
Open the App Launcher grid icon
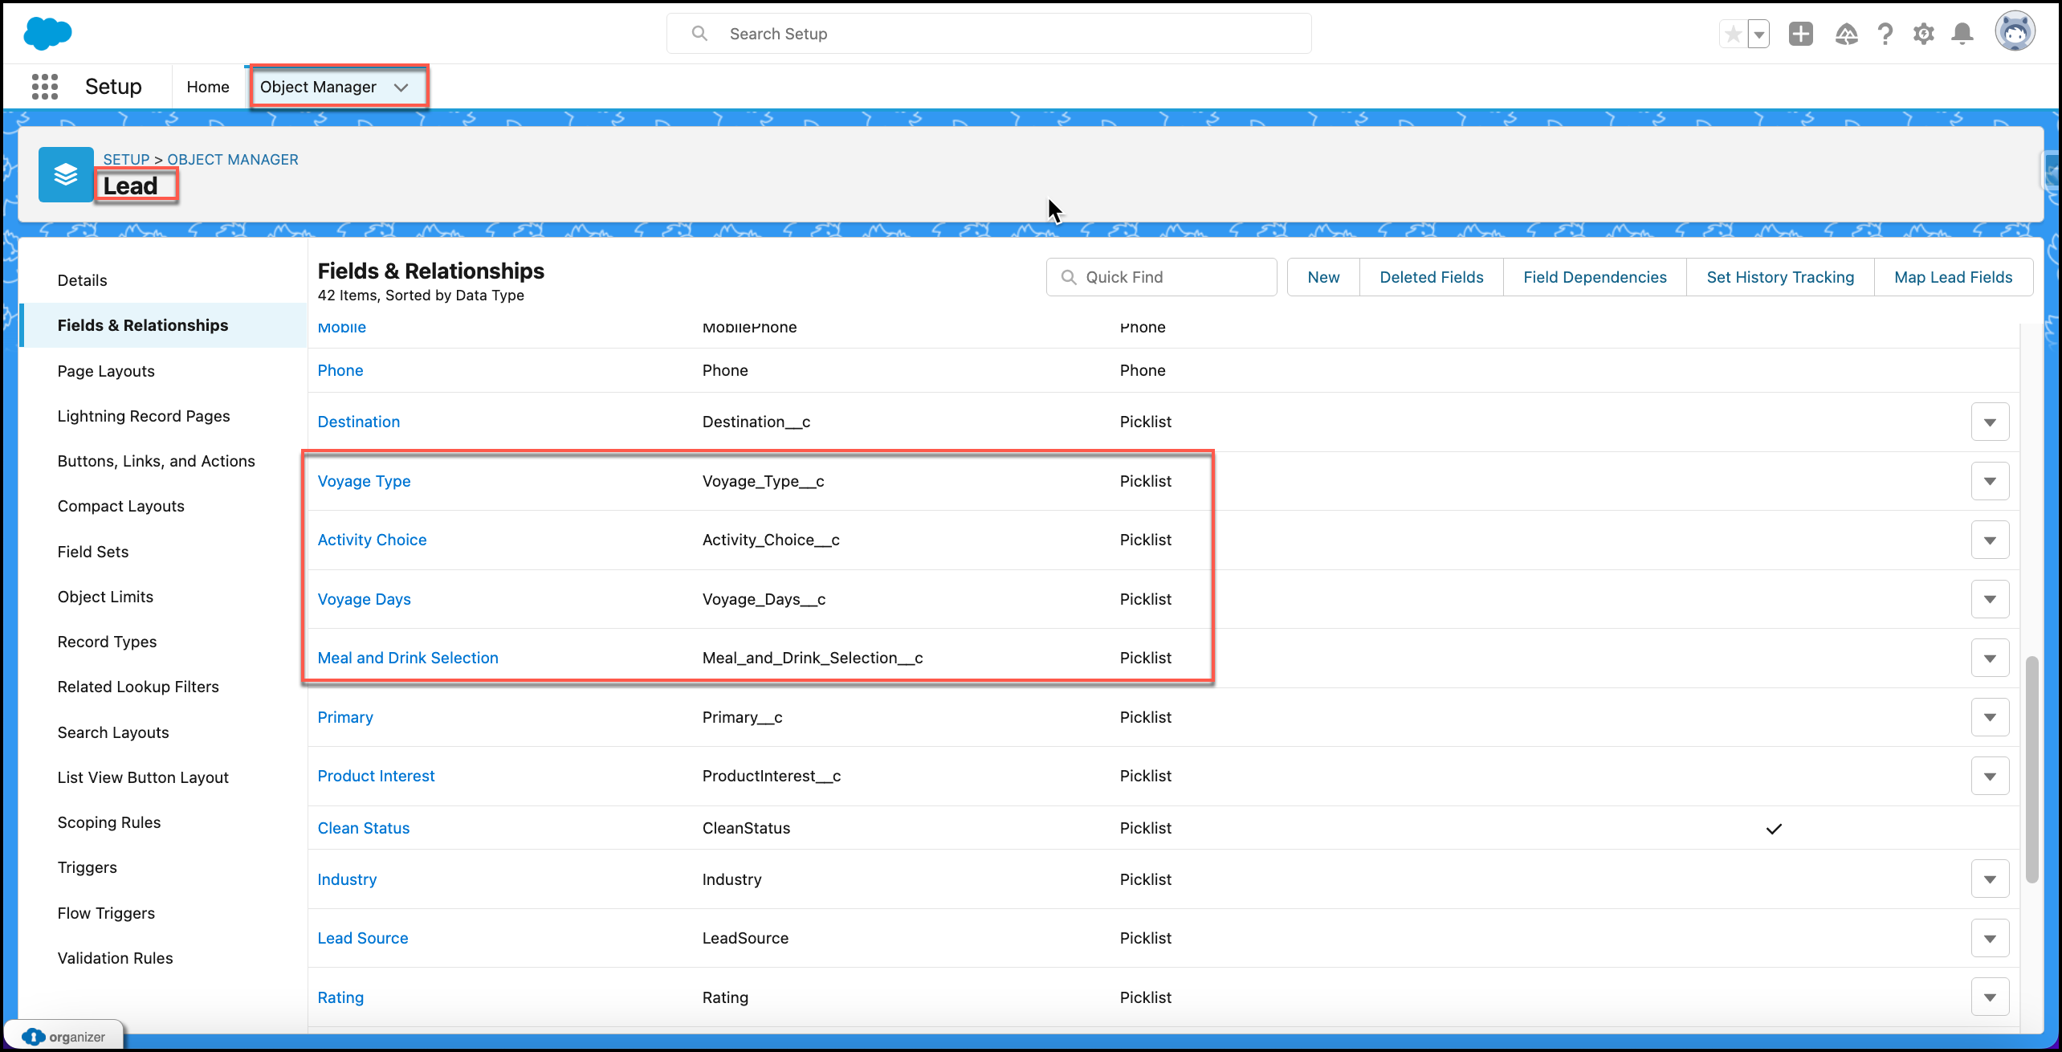point(45,86)
